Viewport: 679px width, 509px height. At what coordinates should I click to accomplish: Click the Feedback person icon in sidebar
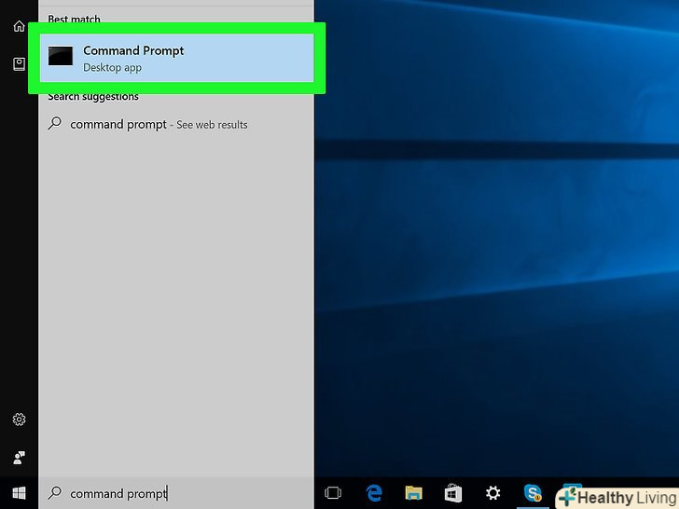(19, 457)
